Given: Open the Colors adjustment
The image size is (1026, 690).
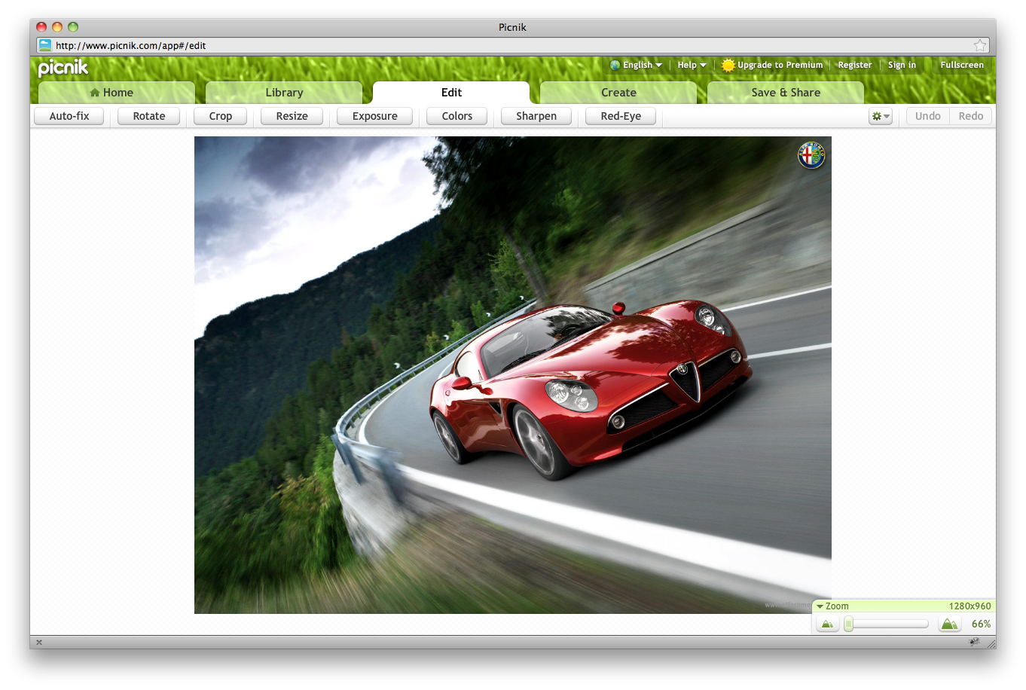Looking at the screenshot, I should 457,116.
